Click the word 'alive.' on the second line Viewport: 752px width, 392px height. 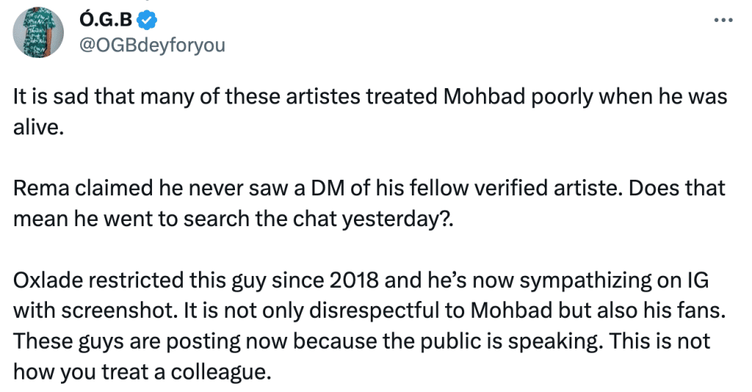pyautogui.click(x=38, y=128)
